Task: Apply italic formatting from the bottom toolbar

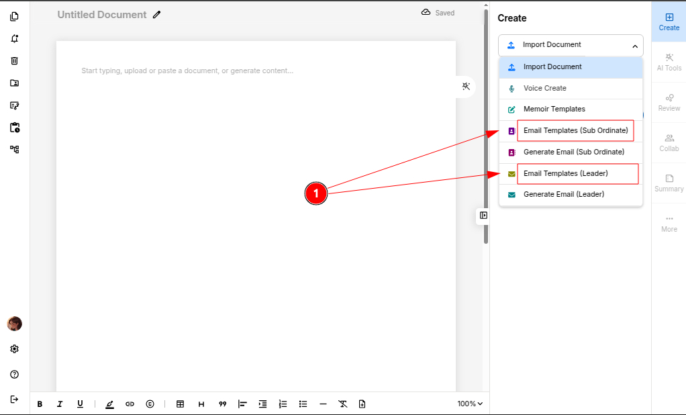Action: 60,404
